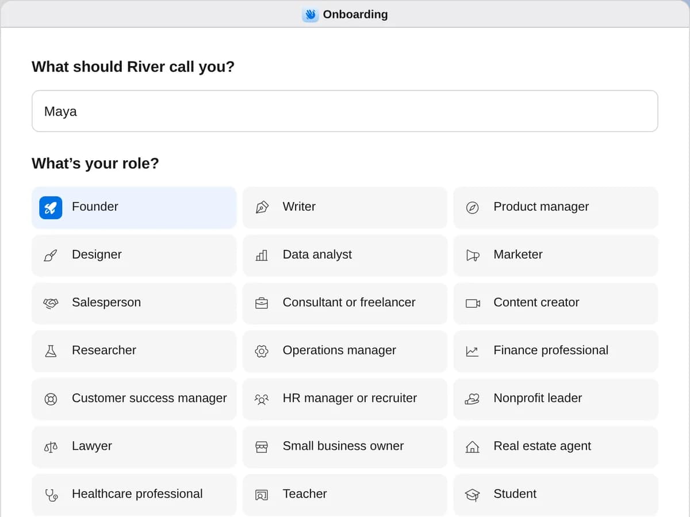Click the pen nib icon for Writer
Viewport: 690px width, 517px height.
(x=262, y=207)
